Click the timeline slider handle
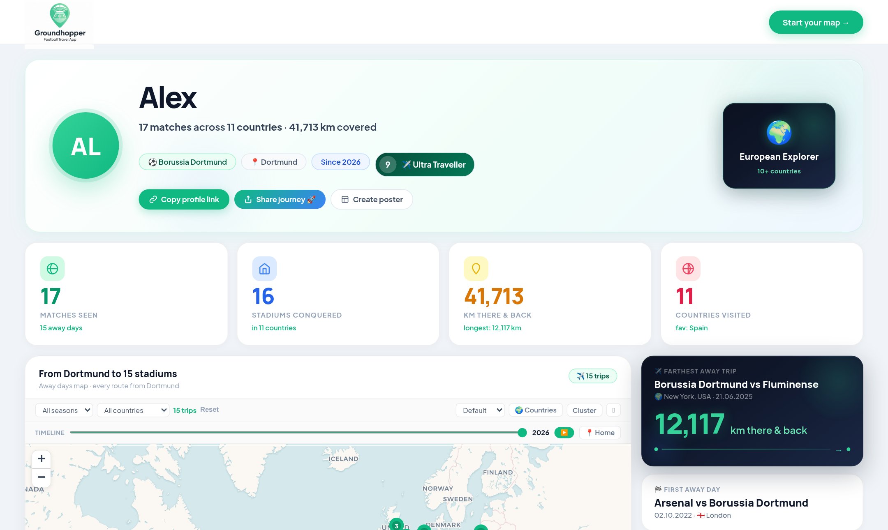Image resolution: width=888 pixels, height=530 pixels. [522, 432]
